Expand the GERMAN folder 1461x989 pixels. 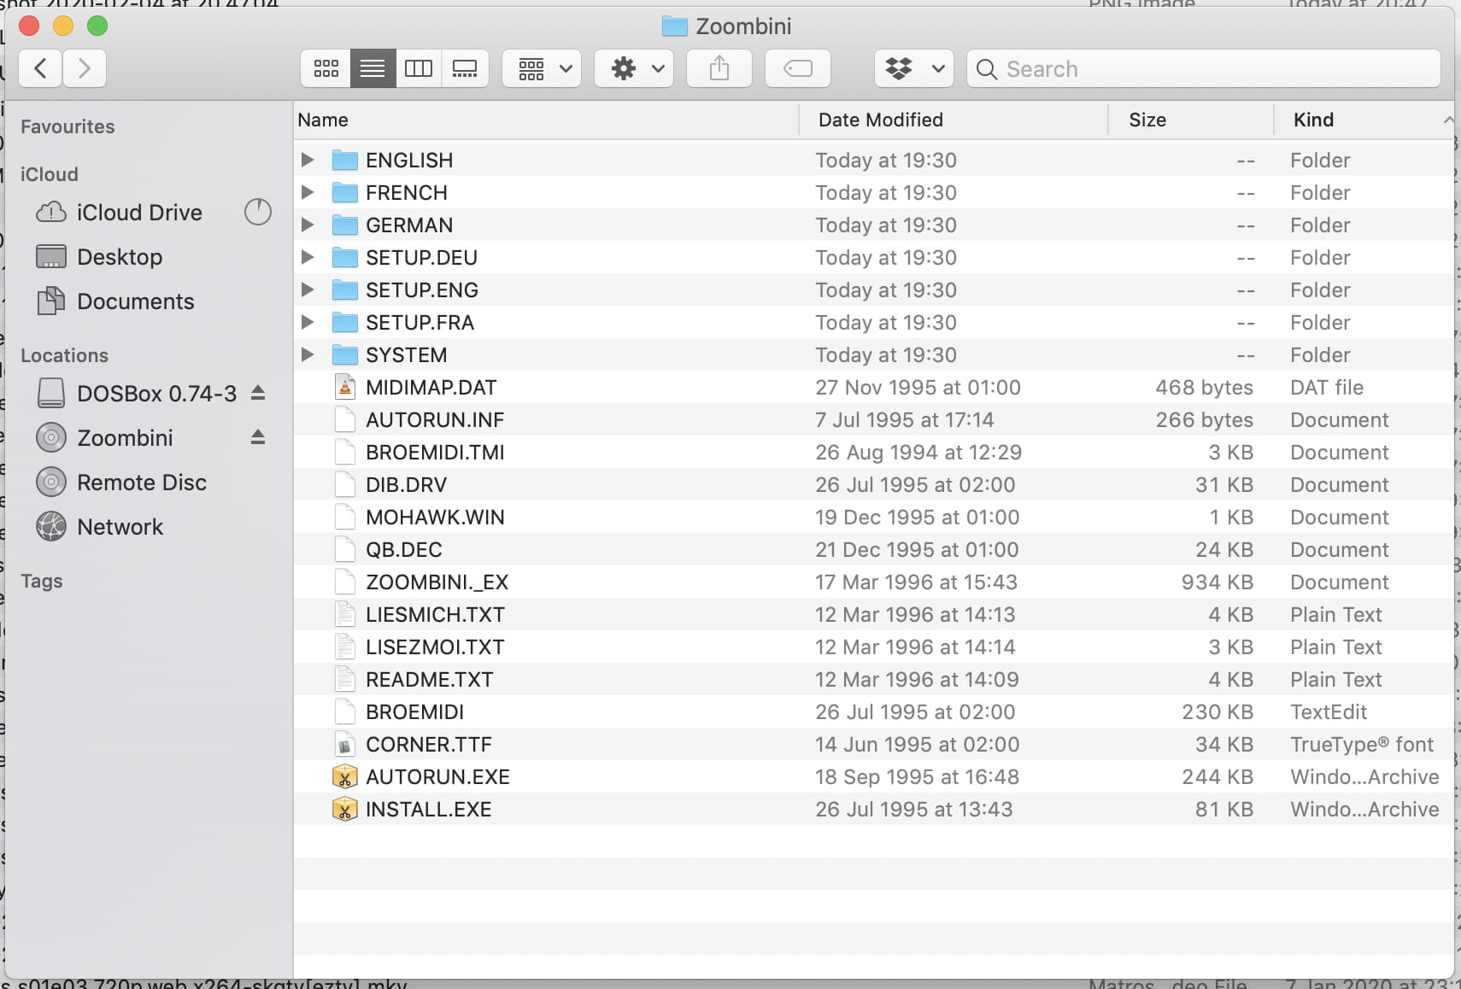coord(308,225)
